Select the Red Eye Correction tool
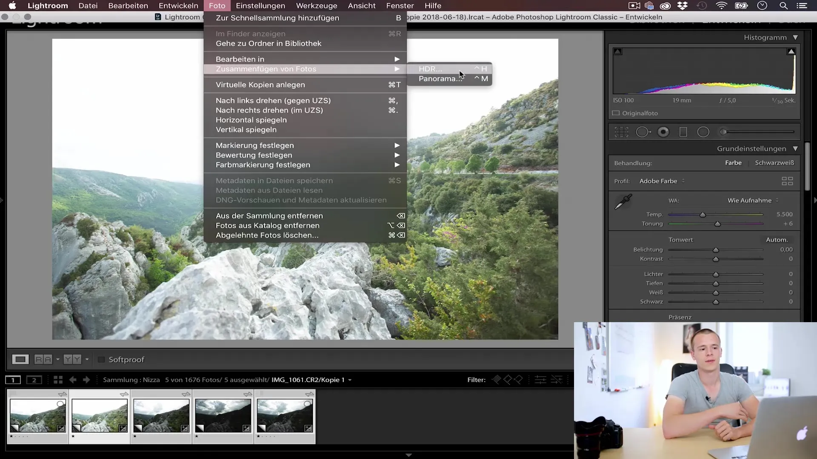 (x=663, y=132)
